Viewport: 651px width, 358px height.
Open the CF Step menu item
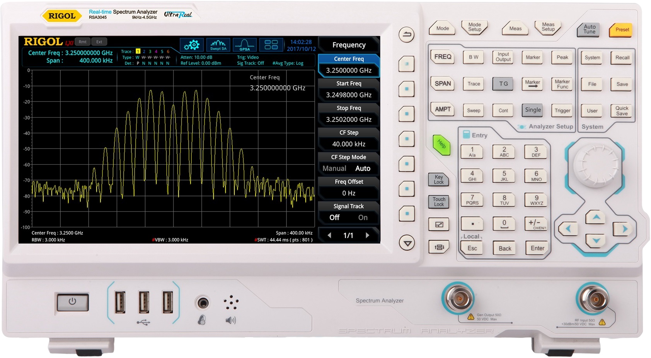click(x=349, y=139)
